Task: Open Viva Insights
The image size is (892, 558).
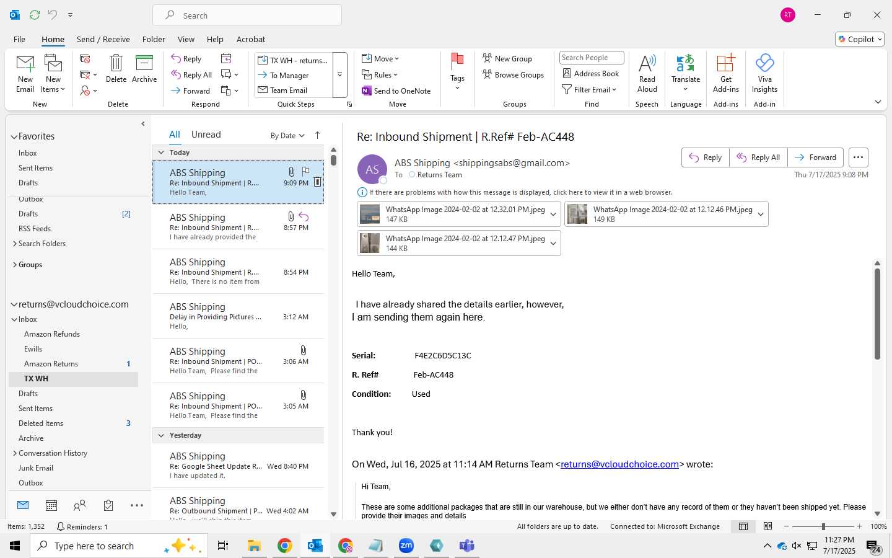Action: tap(764, 73)
